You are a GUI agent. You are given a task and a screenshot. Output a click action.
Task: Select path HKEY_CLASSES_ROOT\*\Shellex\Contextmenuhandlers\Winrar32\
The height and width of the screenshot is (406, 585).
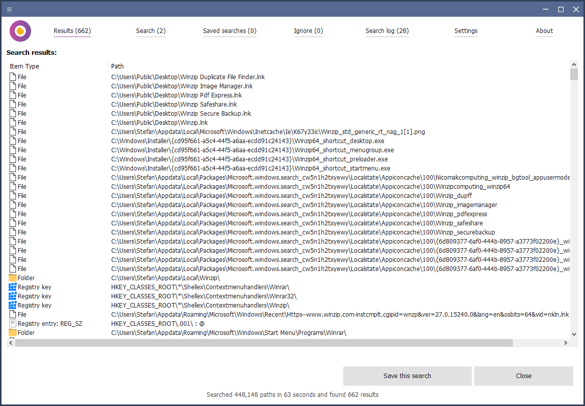point(204,296)
